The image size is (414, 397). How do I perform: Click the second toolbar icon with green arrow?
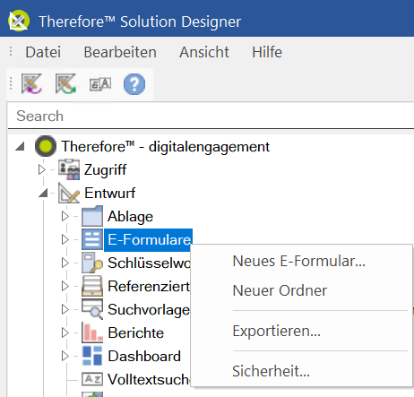(65, 84)
